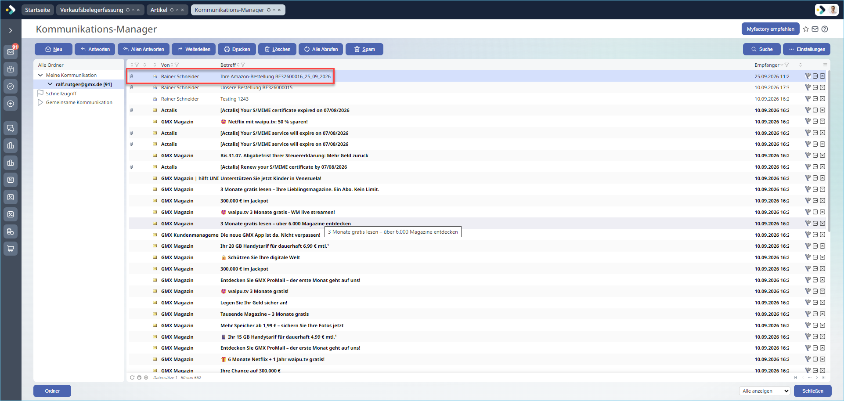Image resolution: width=844 pixels, height=401 pixels.
Task: Click the delete X icon for Unsere Bestellung row
Action: coord(822,87)
